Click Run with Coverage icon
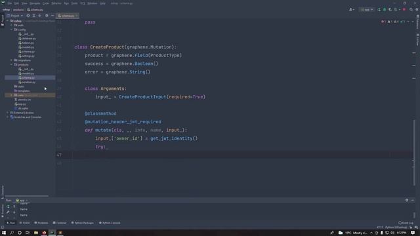This screenshot has height=236, width=420. pos(390,9)
